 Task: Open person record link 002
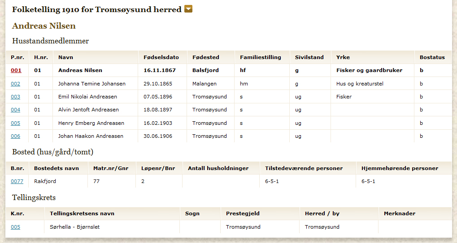[x=16, y=84]
